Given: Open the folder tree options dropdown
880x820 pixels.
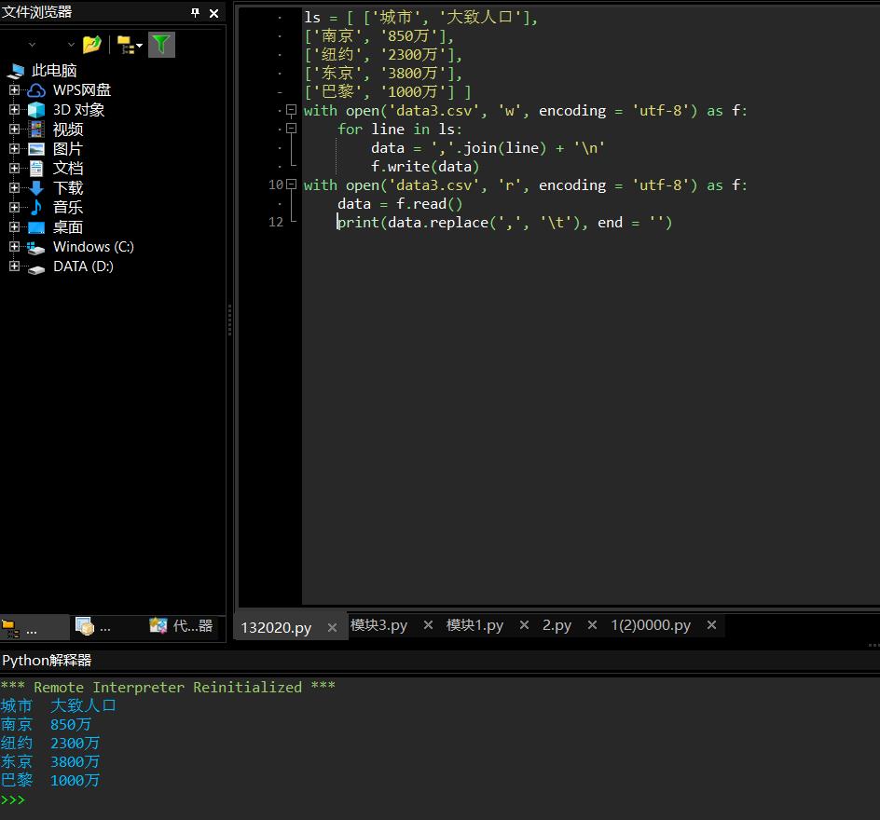Looking at the screenshot, I should [130, 46].
